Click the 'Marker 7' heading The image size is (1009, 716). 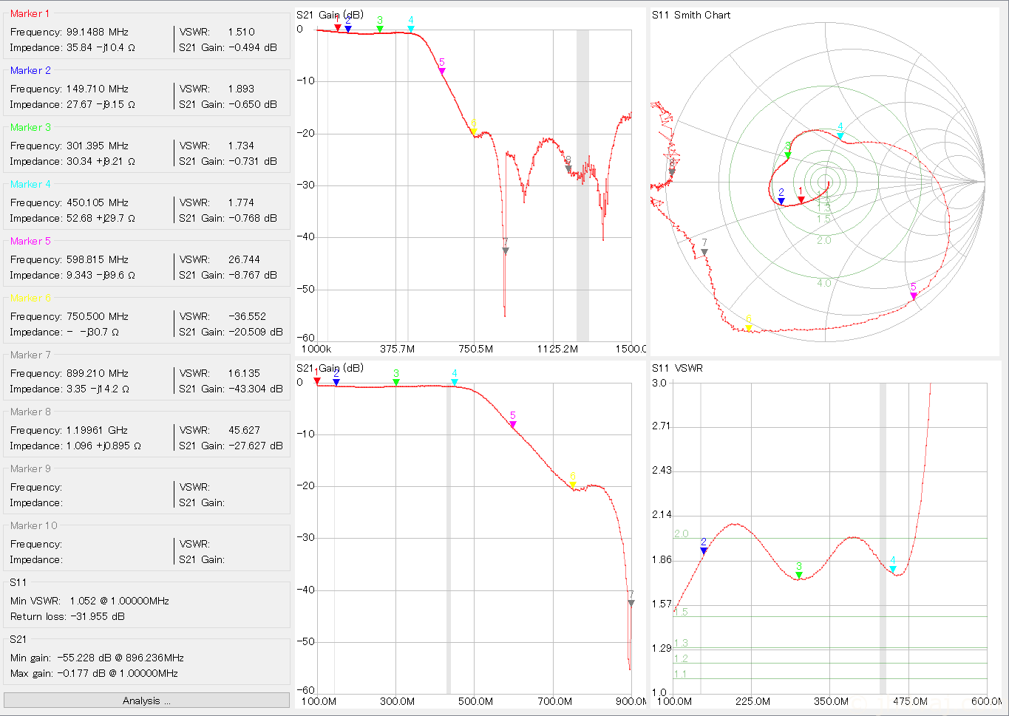pos(30,355)
